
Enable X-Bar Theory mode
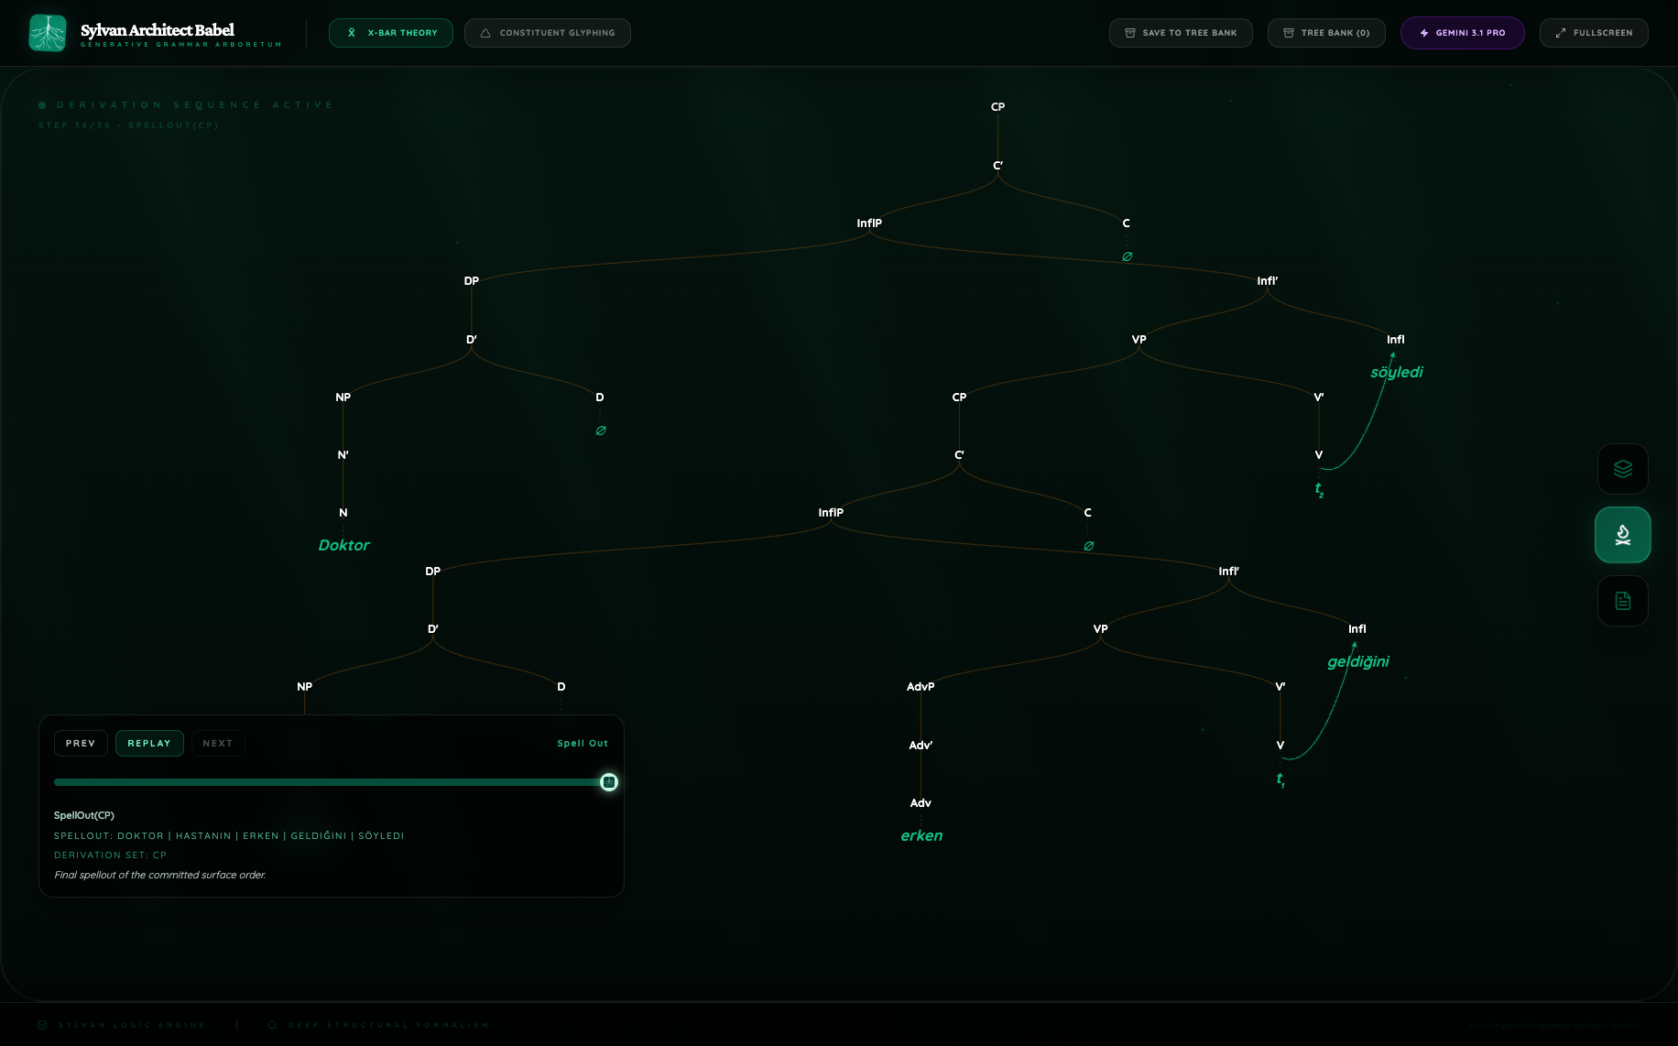coord(391,32)
